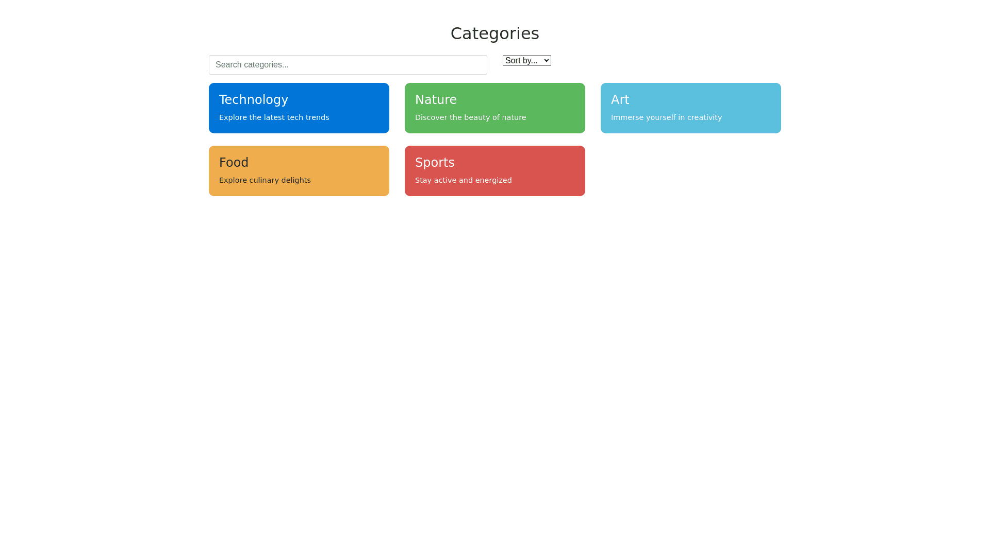Select the Nature category
Screen dimensions: 990x556
(494, 108)
